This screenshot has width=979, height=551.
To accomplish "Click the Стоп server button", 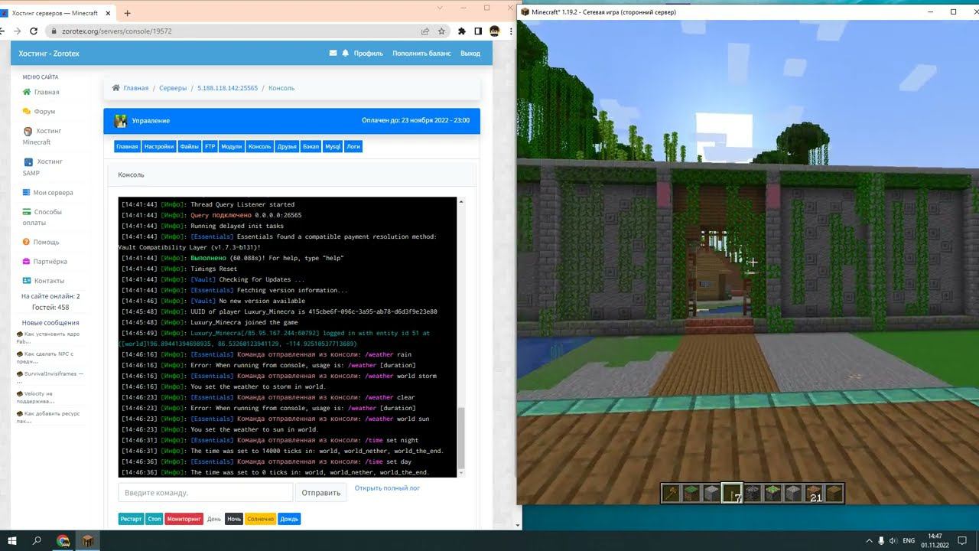I will pos(154,519).
